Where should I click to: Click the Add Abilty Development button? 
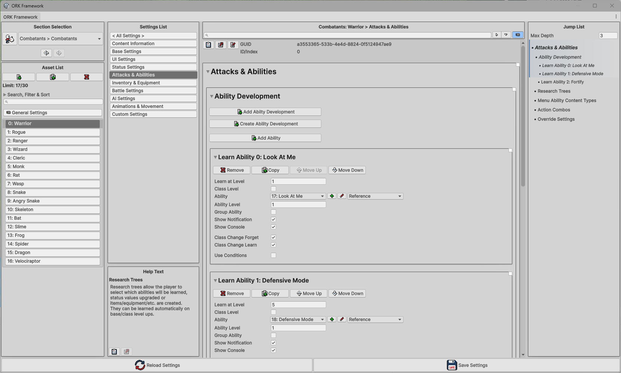(x=265, y=112)
